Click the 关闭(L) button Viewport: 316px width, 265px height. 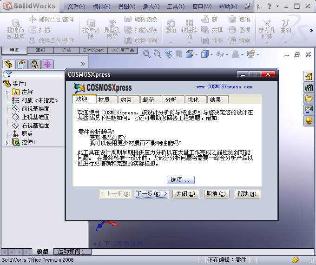[185, 194]
